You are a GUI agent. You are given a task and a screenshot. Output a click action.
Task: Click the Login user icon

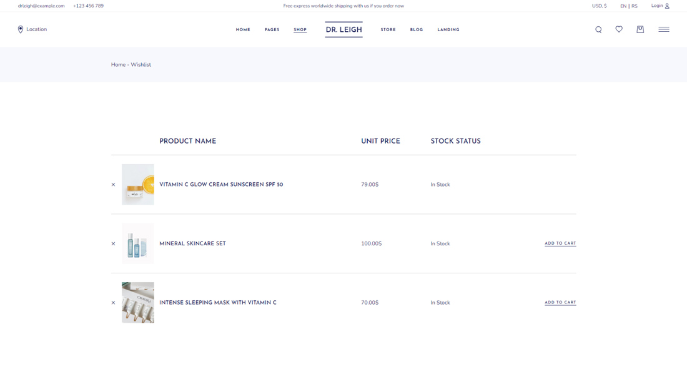click(667, 6)
